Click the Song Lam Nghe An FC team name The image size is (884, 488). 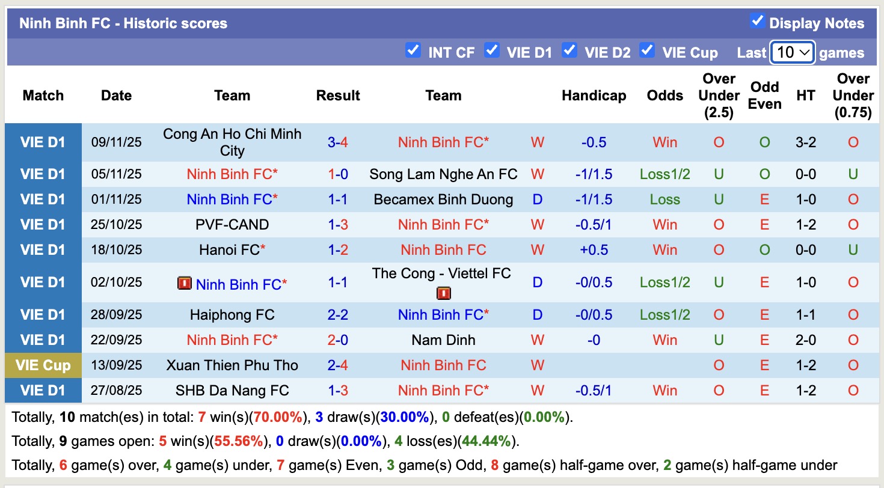[443, 174]
